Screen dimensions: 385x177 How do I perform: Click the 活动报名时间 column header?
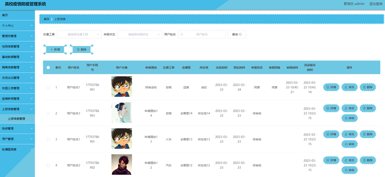click(x=310, y=67)
